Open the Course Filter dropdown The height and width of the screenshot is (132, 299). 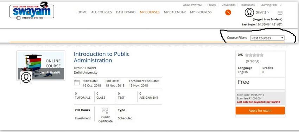click(x=267, y=38)
